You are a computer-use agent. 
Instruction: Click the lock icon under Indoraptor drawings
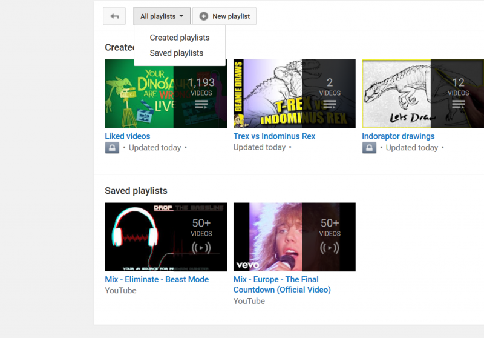pyautogui.click(x=369, y=148)
